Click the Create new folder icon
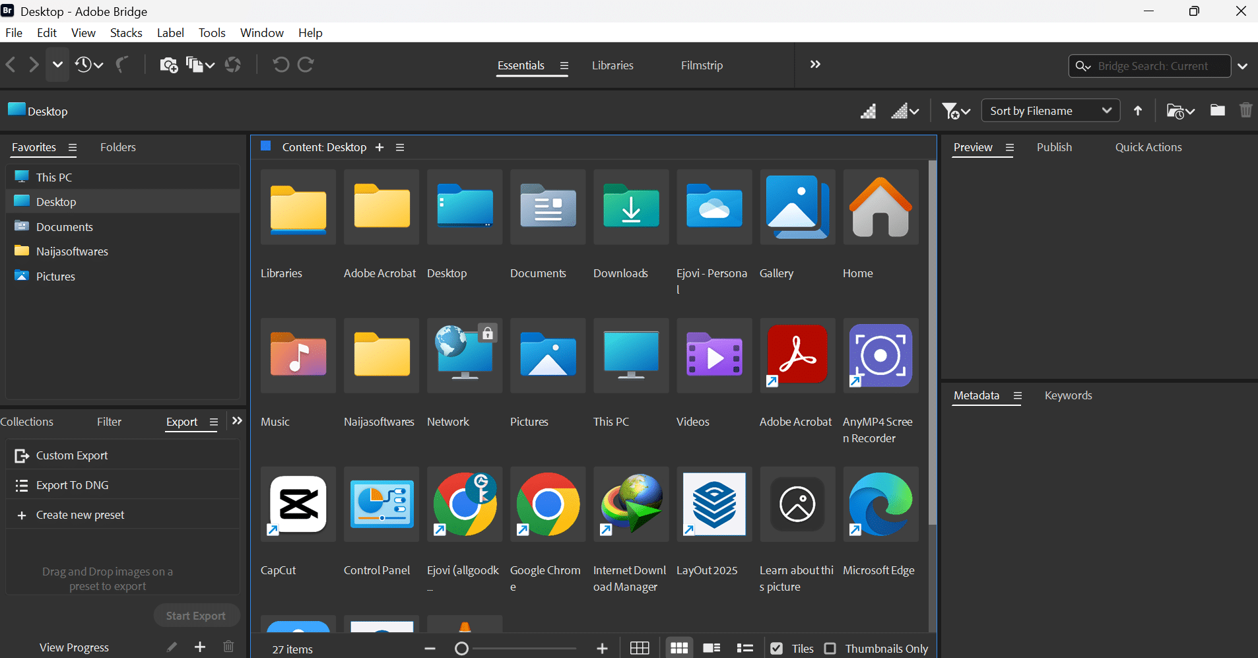 [1217, 111]
